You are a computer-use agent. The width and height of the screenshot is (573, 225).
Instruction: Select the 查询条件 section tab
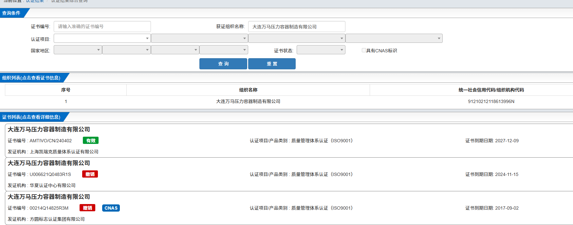(x=13, y=13)
